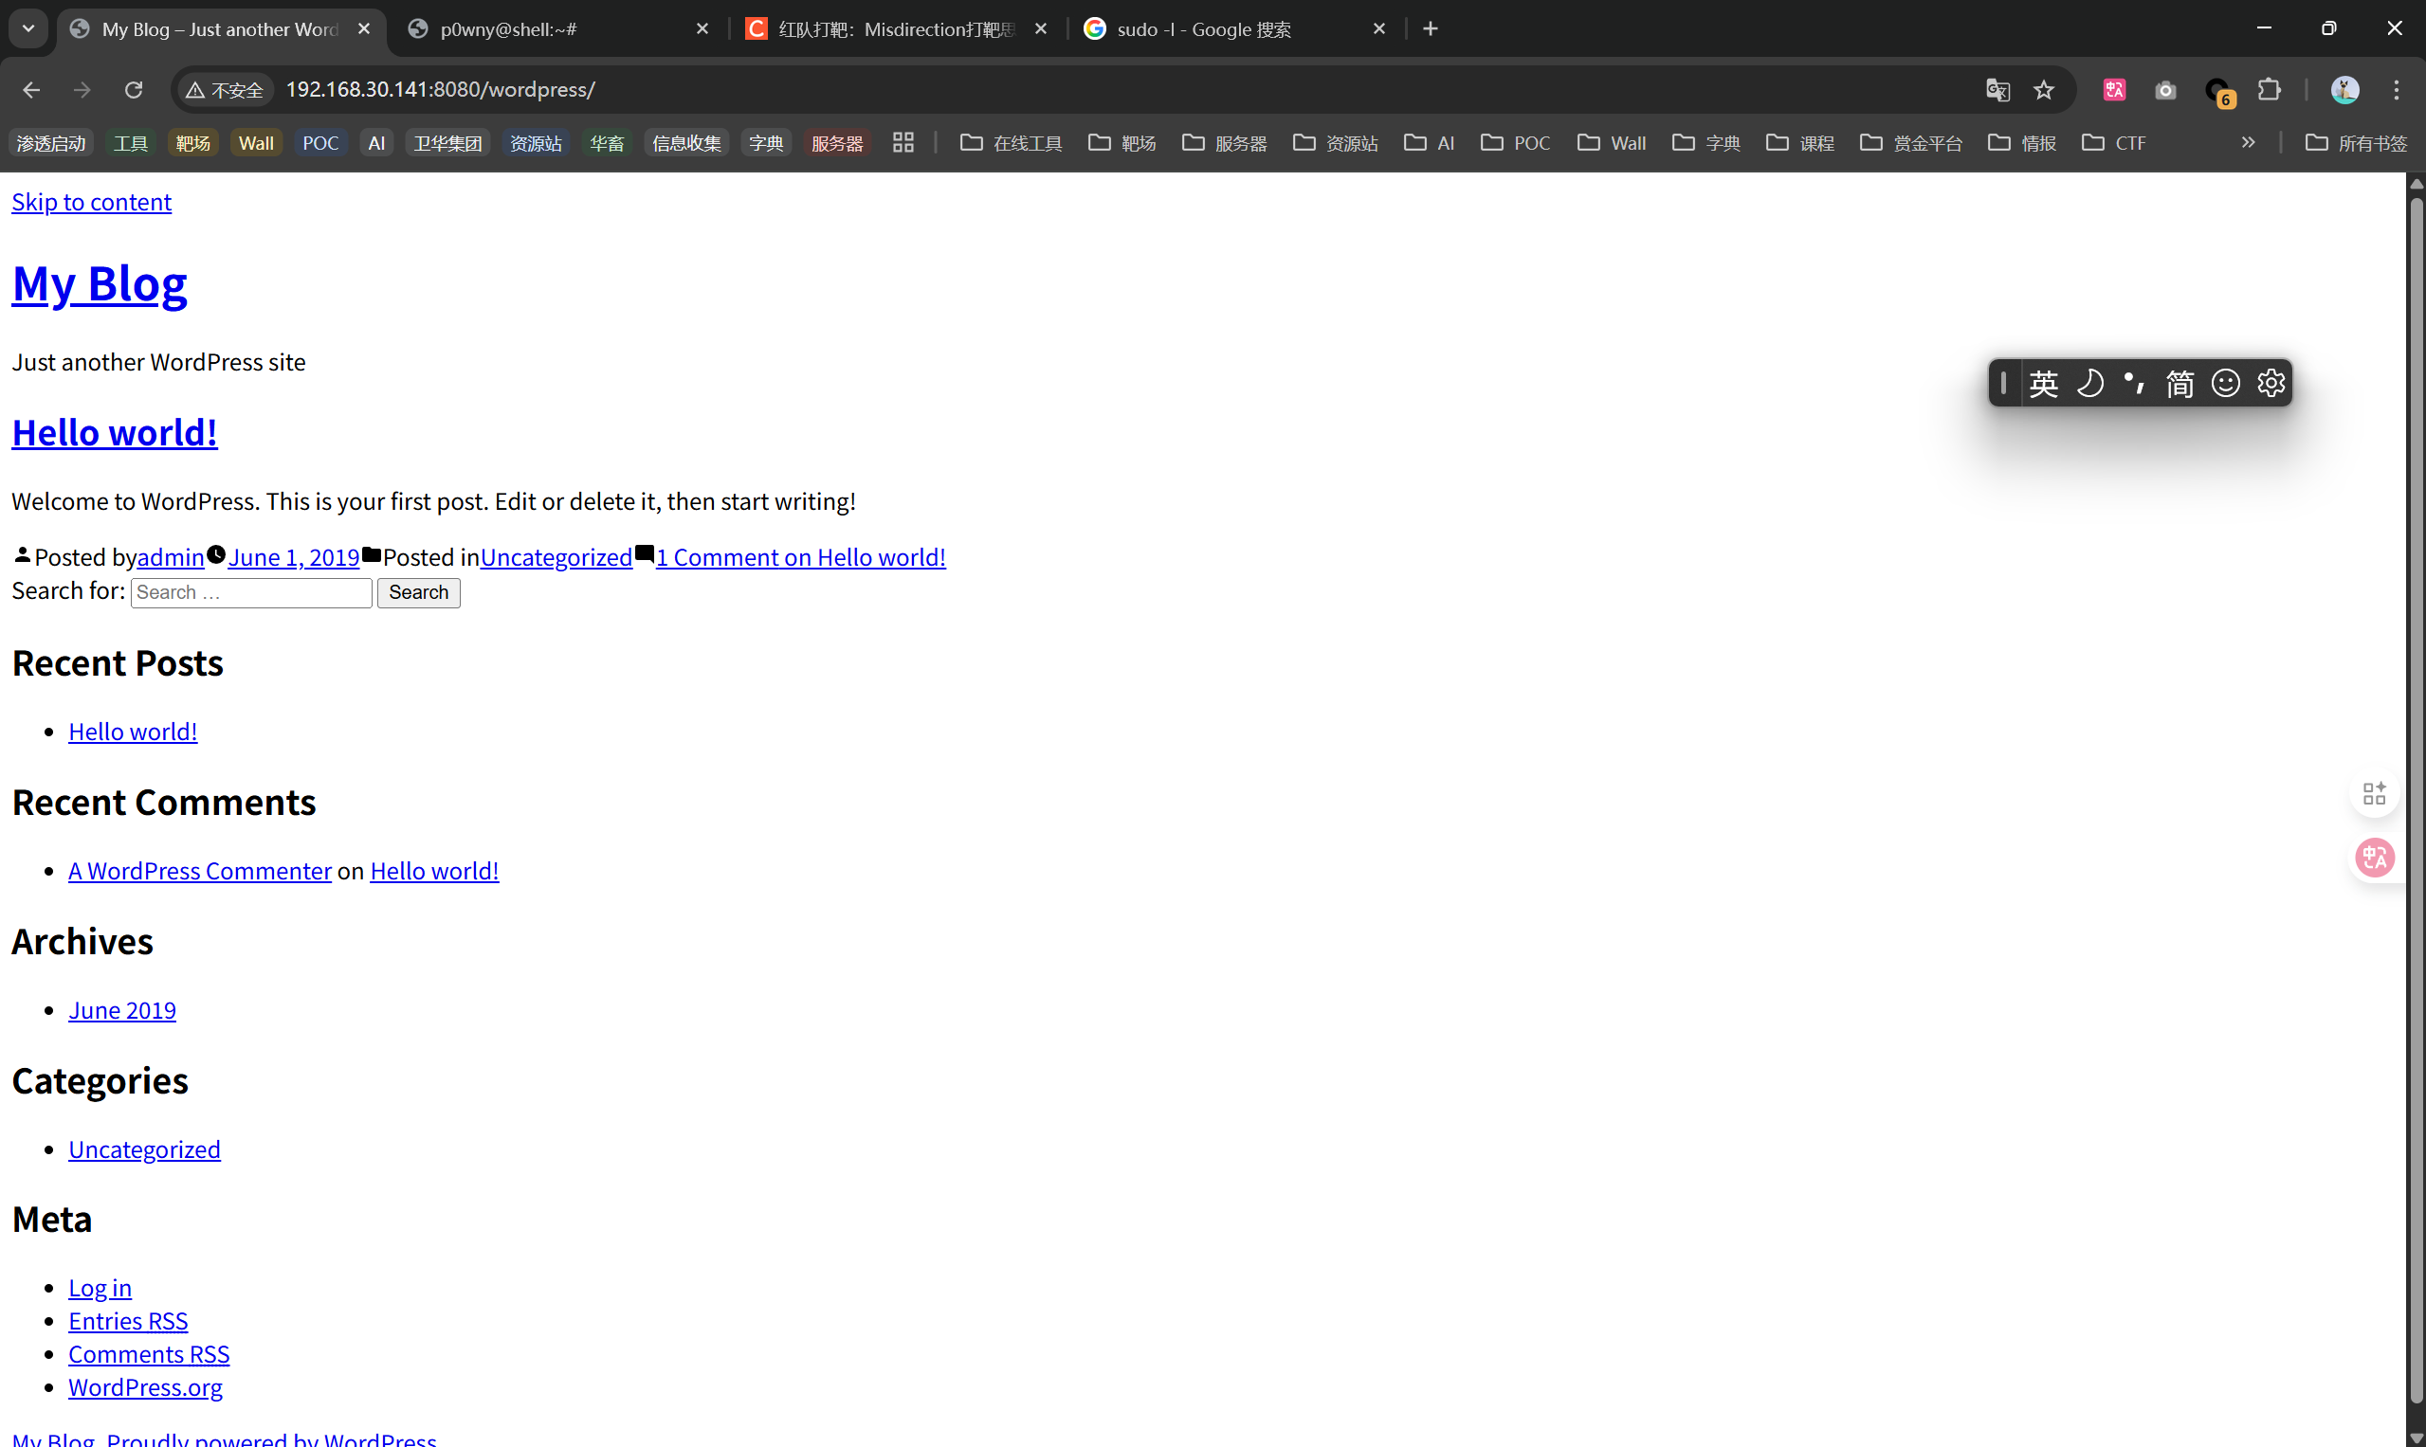This screenshot has height=1447, width=2426.
Task: Click the Search button
Action: (x=418, y=592)
